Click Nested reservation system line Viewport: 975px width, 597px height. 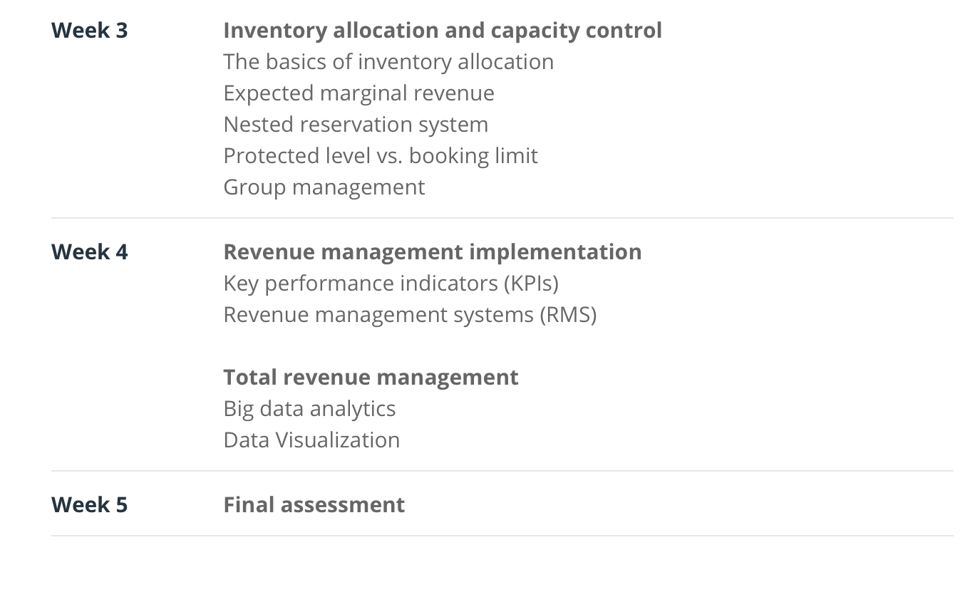point(356,125)
